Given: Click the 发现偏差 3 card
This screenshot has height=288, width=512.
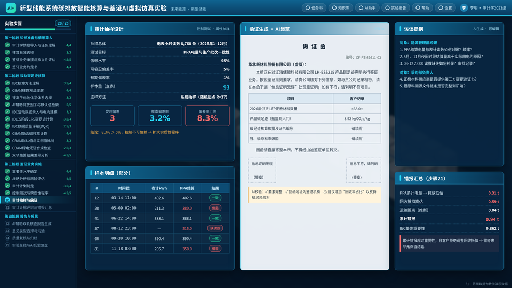Looking at the screenshot, I should 113,116.
